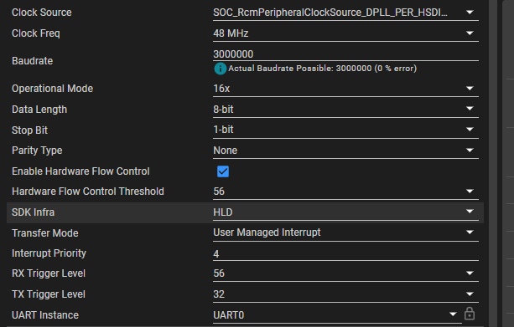
Task: Uncheck Enable Hardware Flow Control checkbox
Action: (223, 171)
